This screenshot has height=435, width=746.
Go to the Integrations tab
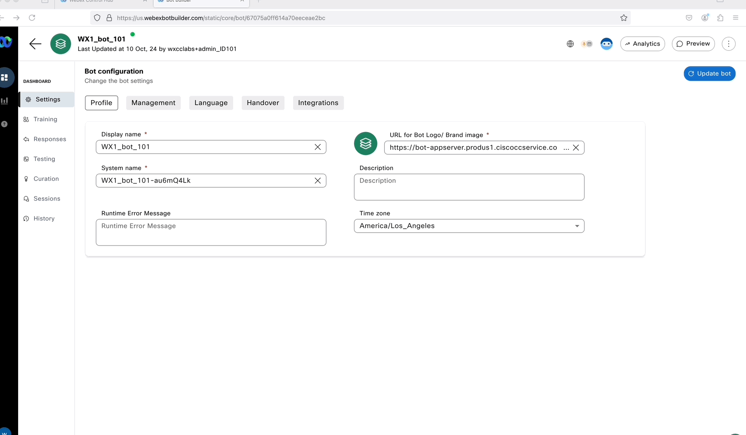pos(318,103)
